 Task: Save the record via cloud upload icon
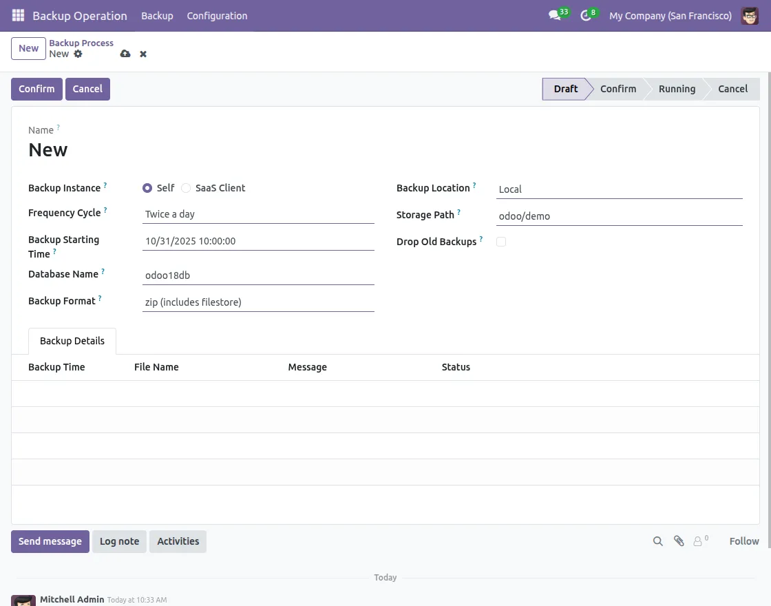[125, 54]
